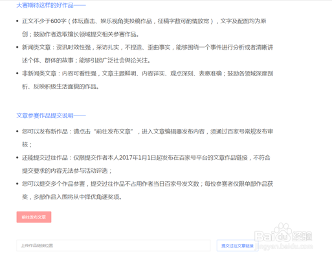The image size is (332, 258).
Task: Click the line 析、反映积极生活面貌的作品
Action: pos(60,86)
